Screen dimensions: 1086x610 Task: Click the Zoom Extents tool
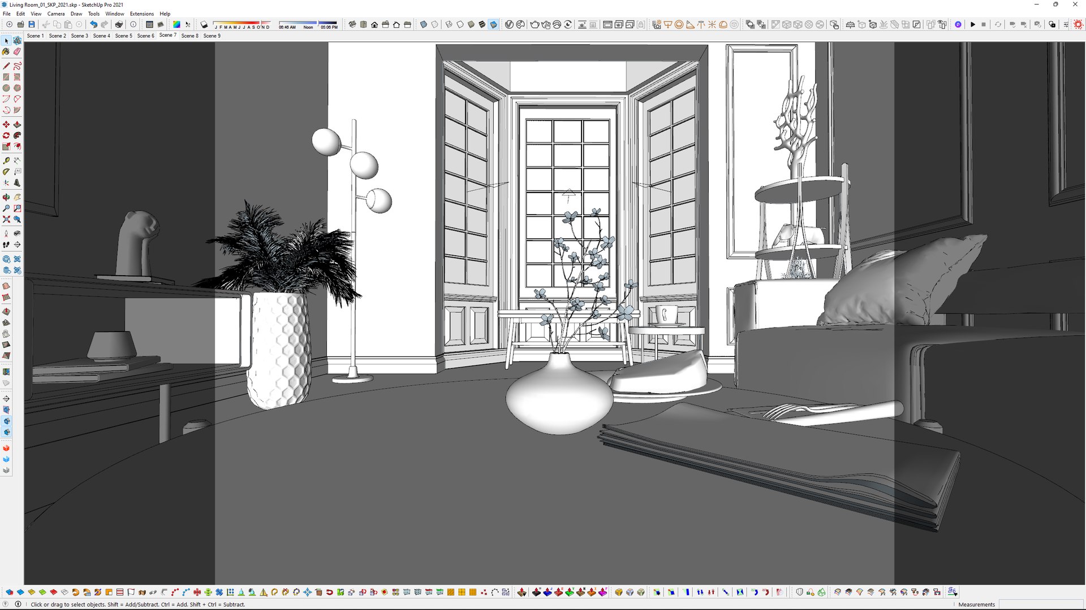pos(6,219)
